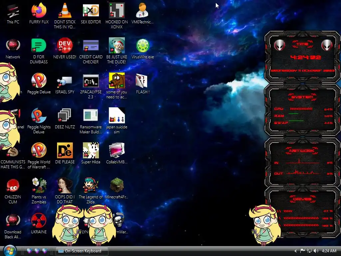
Task: Select the DEEZ NUTZ icon
Action: click(65, 115)
